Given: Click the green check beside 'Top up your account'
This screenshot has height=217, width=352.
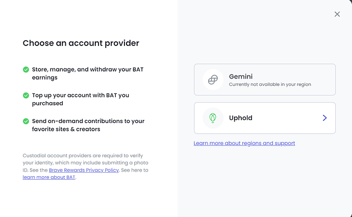Looking at the screenshot, I should (x=26, y=95).
